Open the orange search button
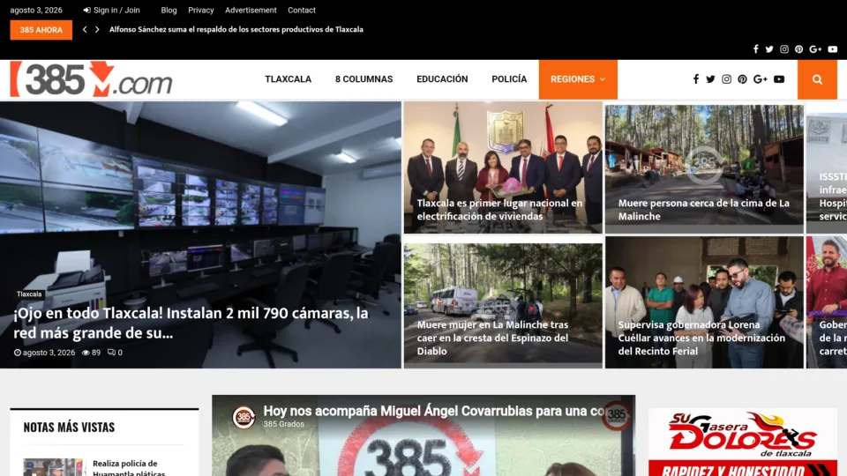The height and width of the screenshot is (476, 847). click(x=817, y=79)
